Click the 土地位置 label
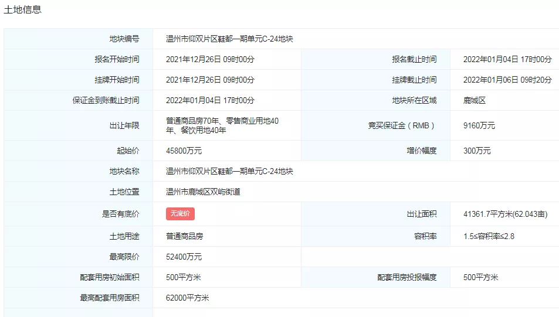559x317 pixels. click(x=124, y=192)
